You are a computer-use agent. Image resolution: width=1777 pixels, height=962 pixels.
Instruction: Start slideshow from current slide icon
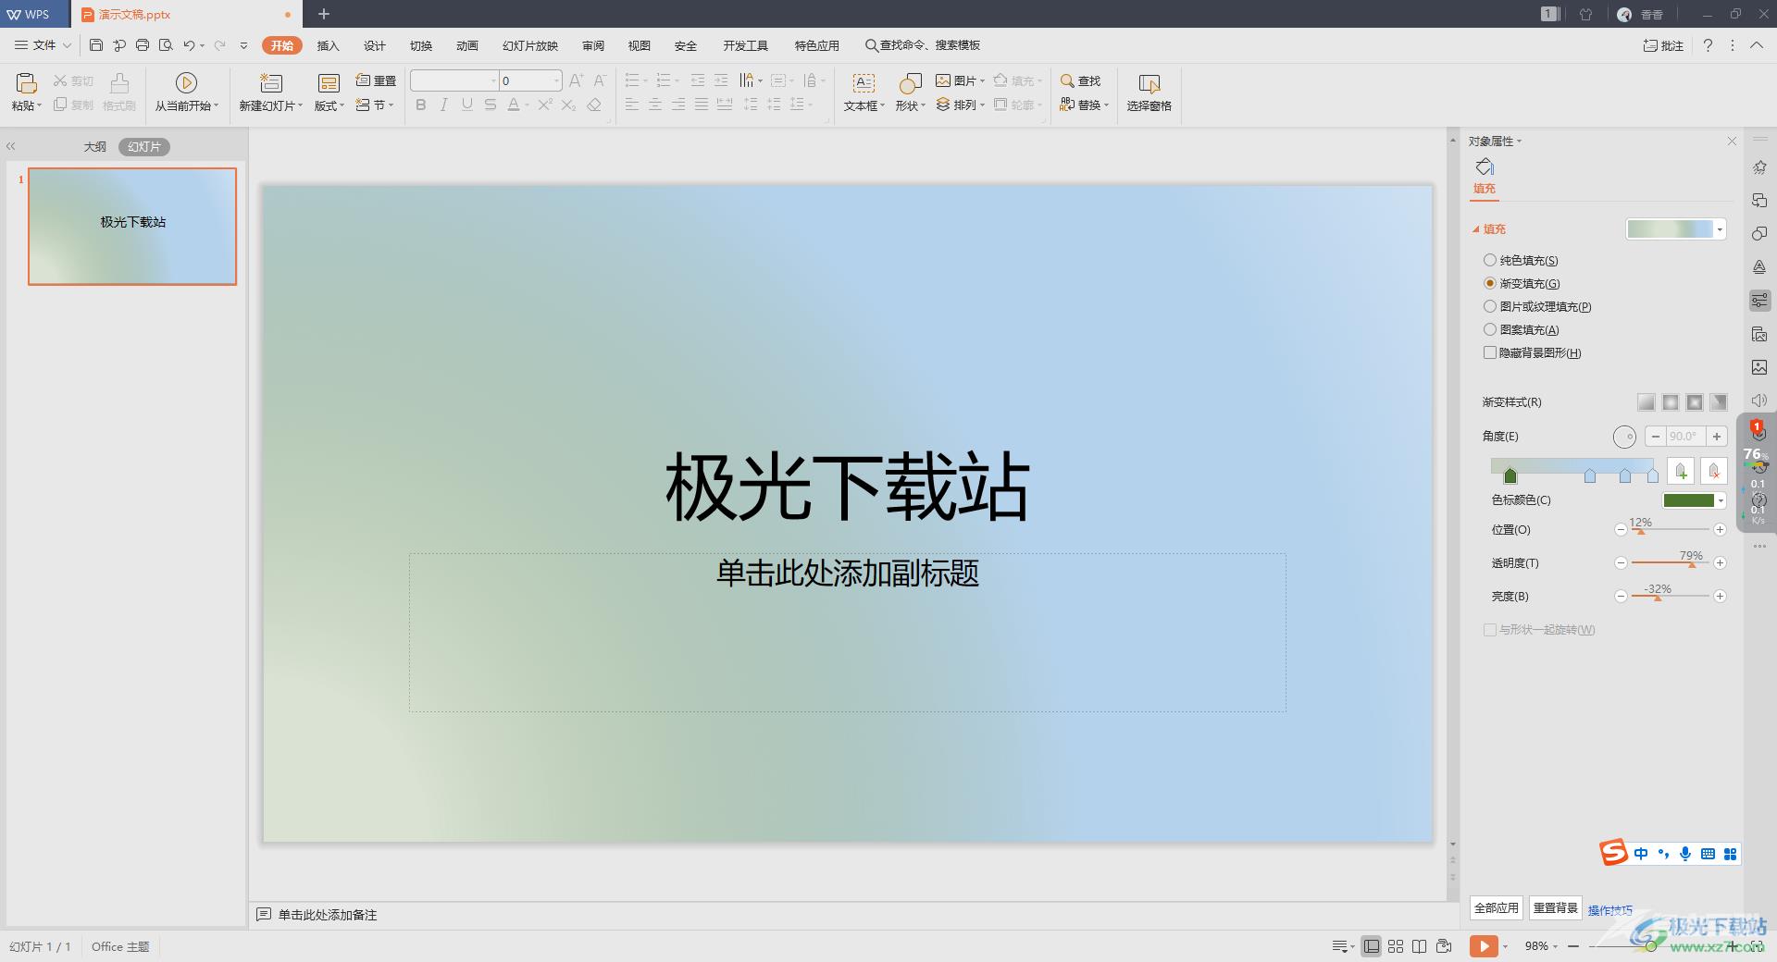[186, 83]
